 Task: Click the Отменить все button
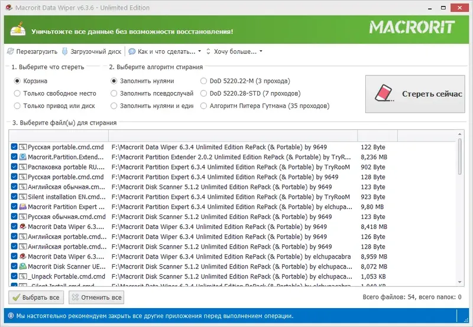(x=96, y=297)
